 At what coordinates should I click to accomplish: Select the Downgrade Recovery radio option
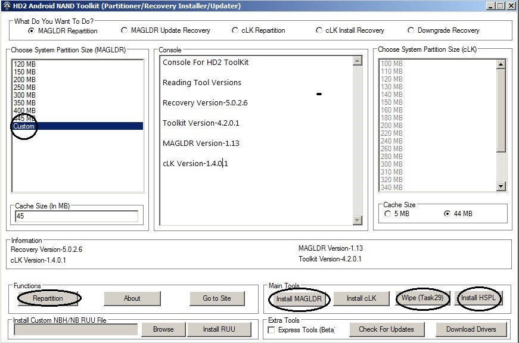pyautogui.click(x=411, y=30)
